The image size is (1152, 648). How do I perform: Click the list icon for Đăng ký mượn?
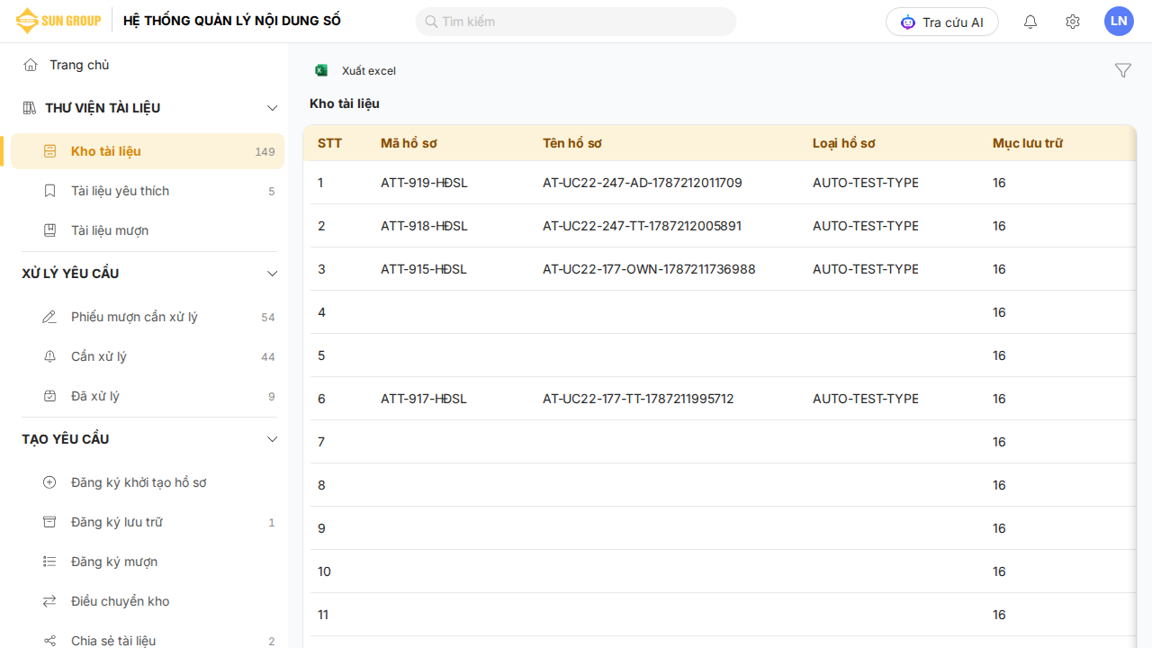[50, 562]
